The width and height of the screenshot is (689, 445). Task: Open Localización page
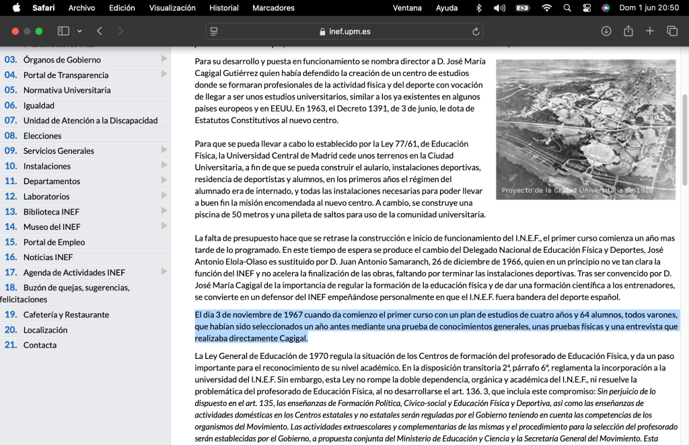click(x=45, y=329)
